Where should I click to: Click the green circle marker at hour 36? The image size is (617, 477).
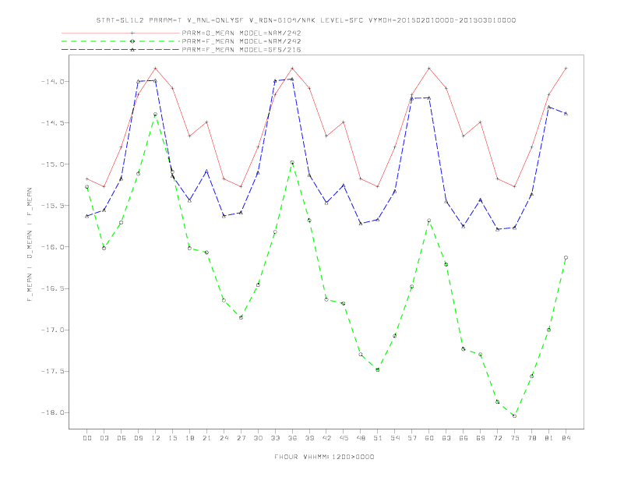292,163
